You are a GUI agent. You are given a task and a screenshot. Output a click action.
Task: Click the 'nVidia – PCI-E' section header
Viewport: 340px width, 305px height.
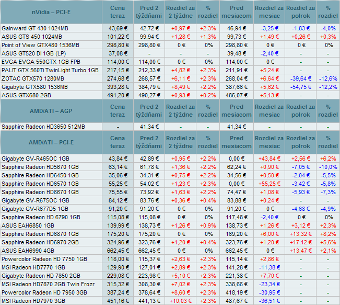pos(51,12)
